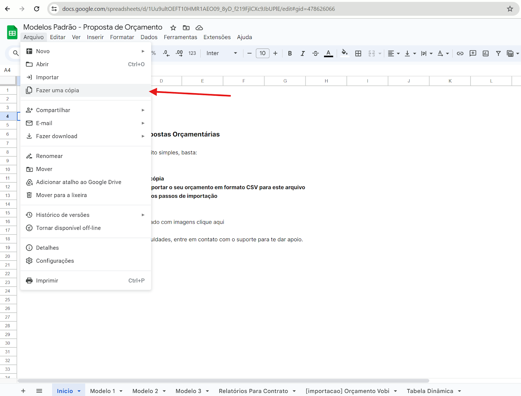Toggle italic formatting
The height and width of the screenshot is (396, 521).
click(303, 53)
